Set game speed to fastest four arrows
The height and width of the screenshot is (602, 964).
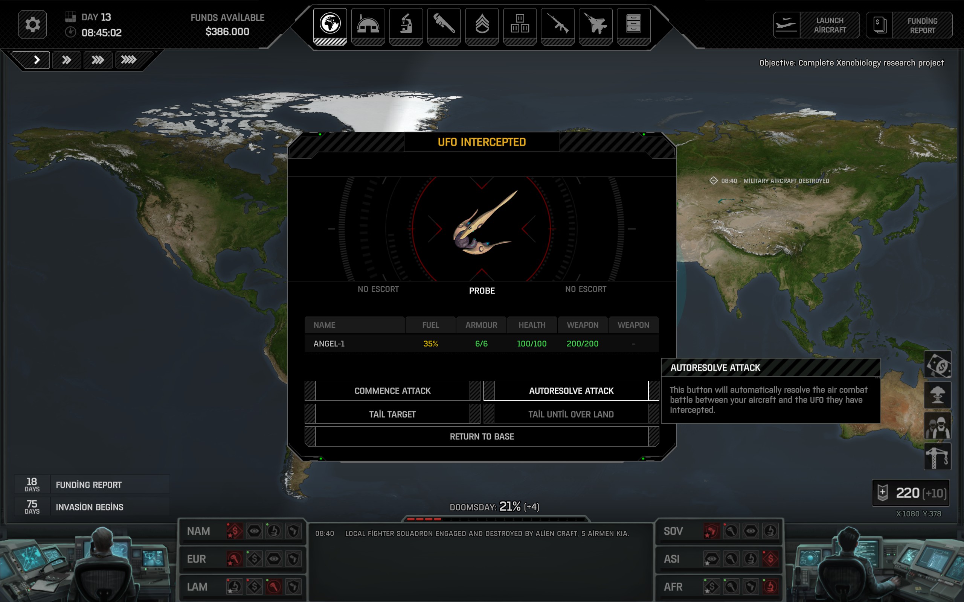(x=128, y=60)
